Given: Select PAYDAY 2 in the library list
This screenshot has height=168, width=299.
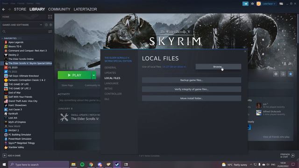Looking at the screenshot, I should [14, 131].
